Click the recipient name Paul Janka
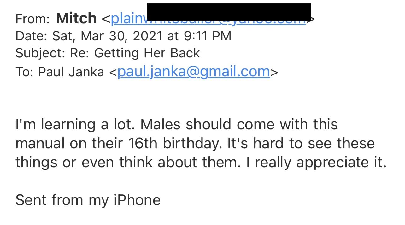The image size is (405, 225). point(71,72)
